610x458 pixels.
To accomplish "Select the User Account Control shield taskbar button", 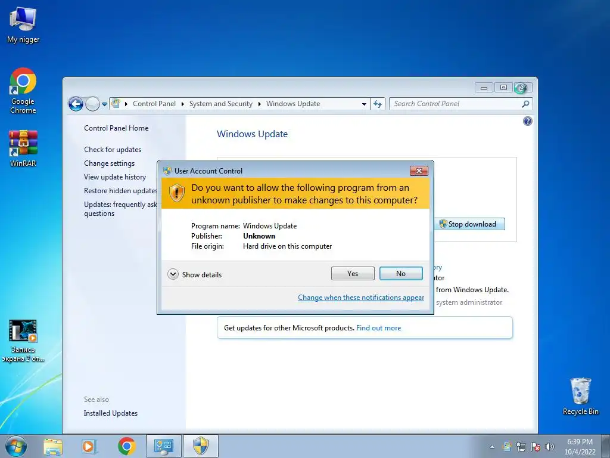I will click(201, 446).
